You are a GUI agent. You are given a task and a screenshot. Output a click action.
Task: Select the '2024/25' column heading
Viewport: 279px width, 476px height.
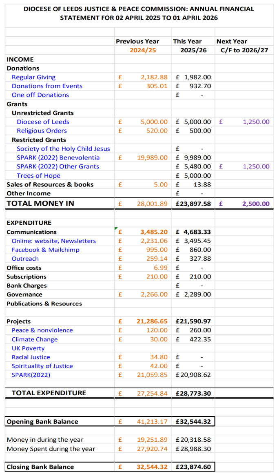click(143, 50)
